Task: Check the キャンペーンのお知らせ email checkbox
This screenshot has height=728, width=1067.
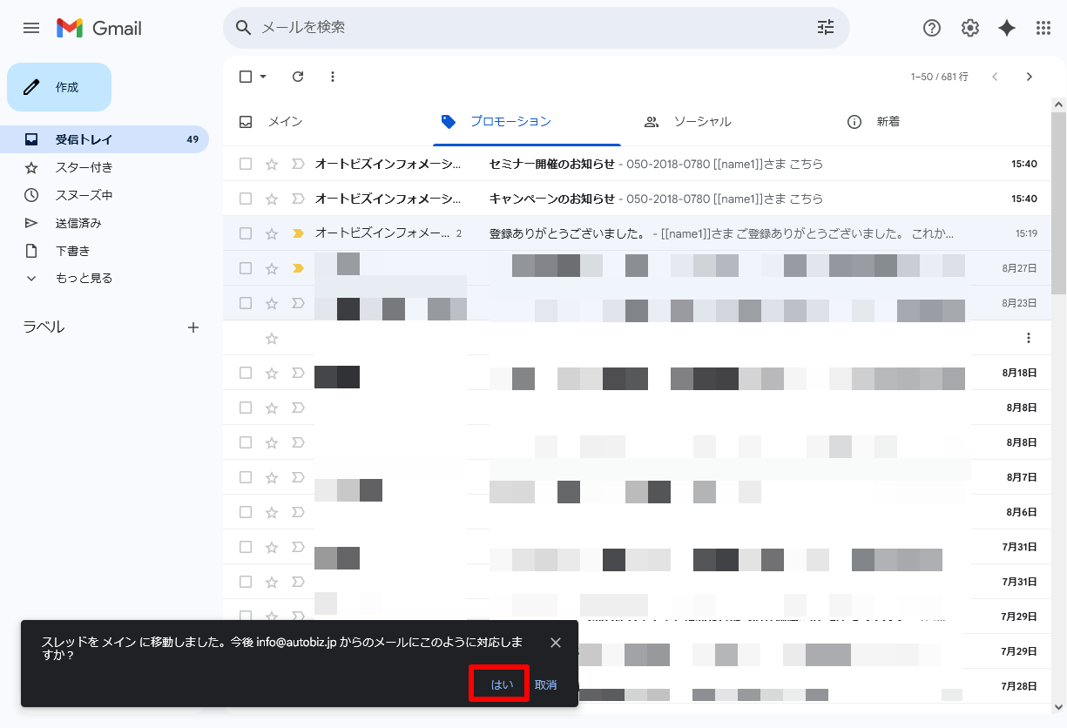Action: pyautogui.click(x=246, y=199)
